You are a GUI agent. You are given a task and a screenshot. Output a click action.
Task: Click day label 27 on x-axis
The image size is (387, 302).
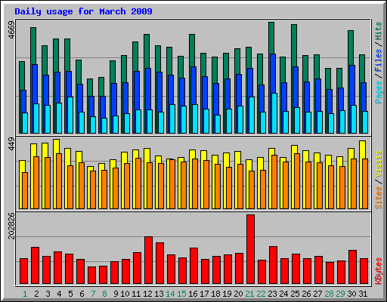coord(317,294)
